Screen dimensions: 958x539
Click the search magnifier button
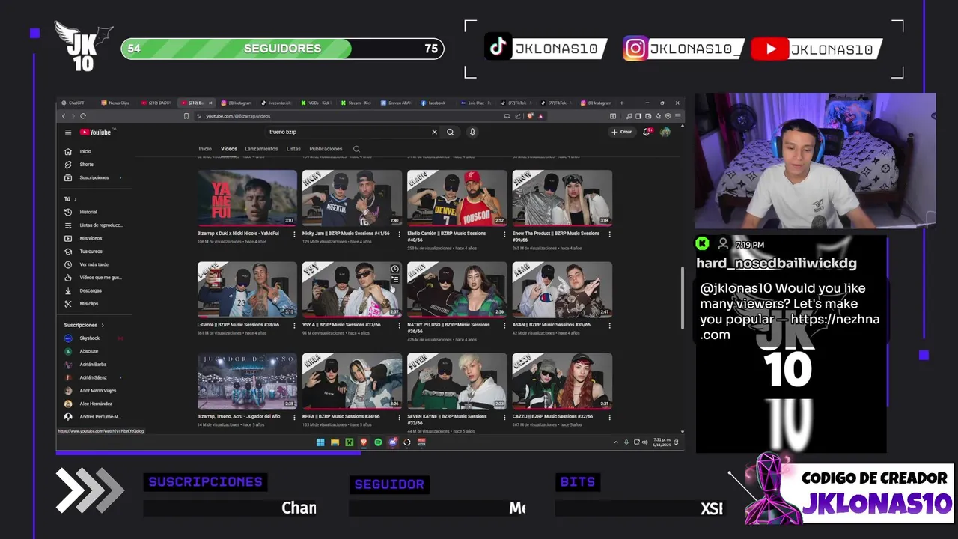coord(450,132)
